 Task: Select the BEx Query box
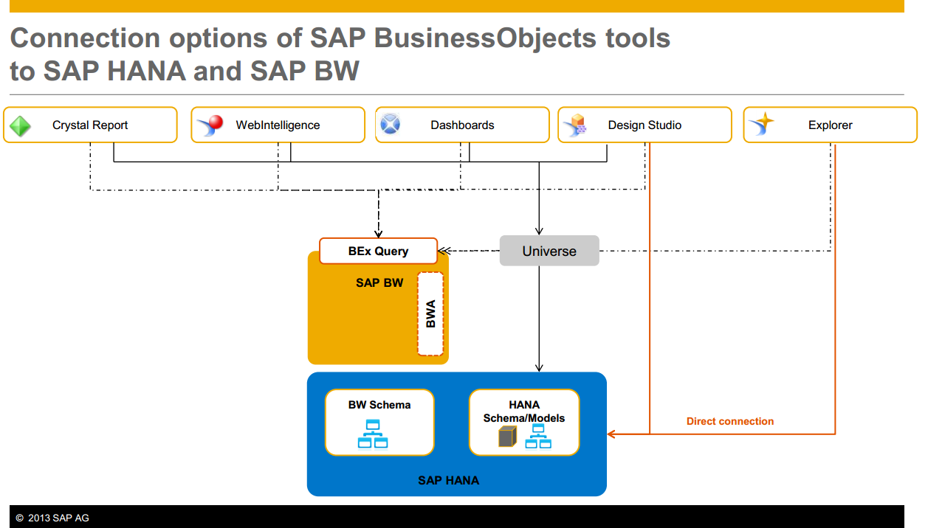click(x=378, y=251)
